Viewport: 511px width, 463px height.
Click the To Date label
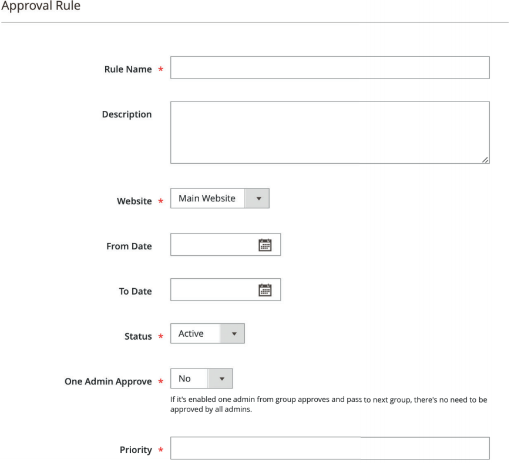(x=135, y=291)
